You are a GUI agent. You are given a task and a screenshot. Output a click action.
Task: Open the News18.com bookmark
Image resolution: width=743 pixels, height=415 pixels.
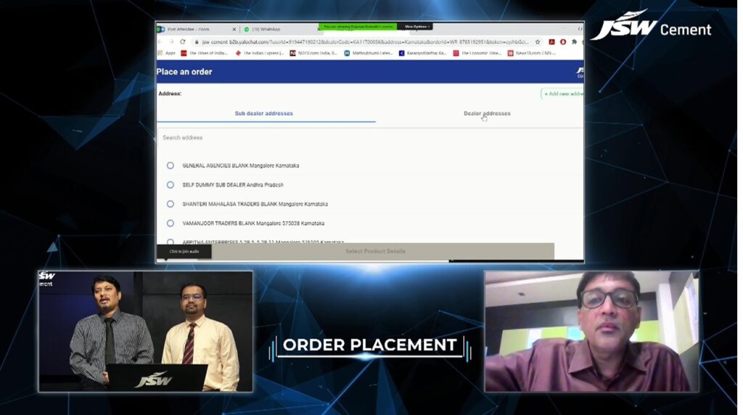[532, 53]
